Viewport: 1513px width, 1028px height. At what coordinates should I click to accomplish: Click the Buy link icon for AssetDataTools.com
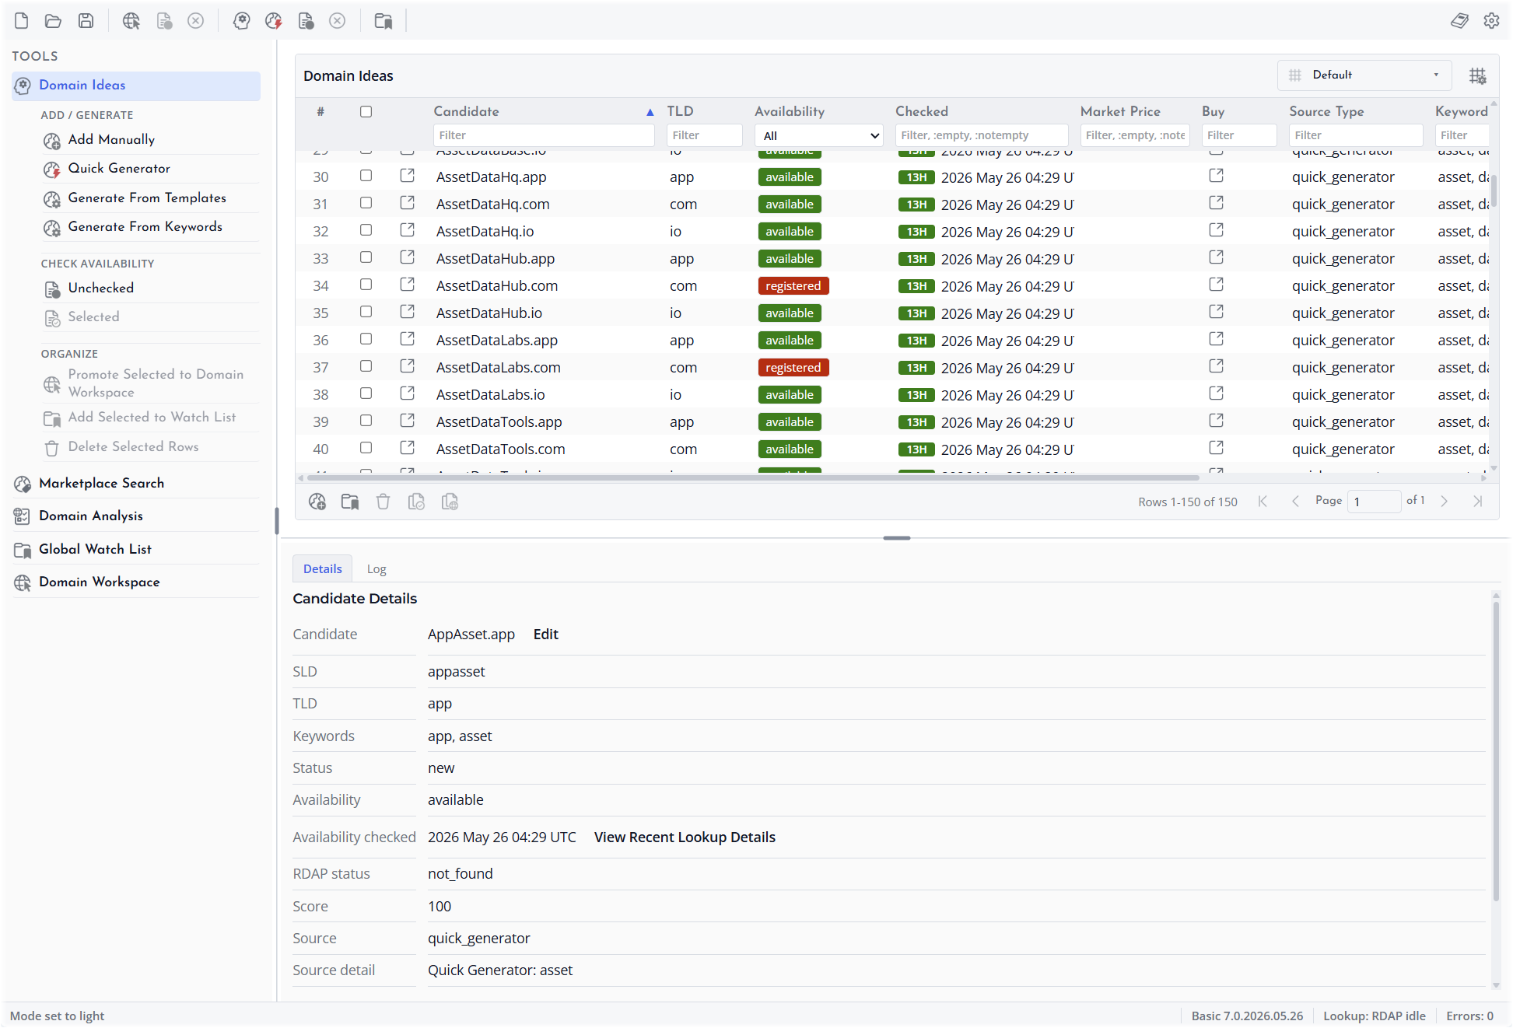[1217, 448]
